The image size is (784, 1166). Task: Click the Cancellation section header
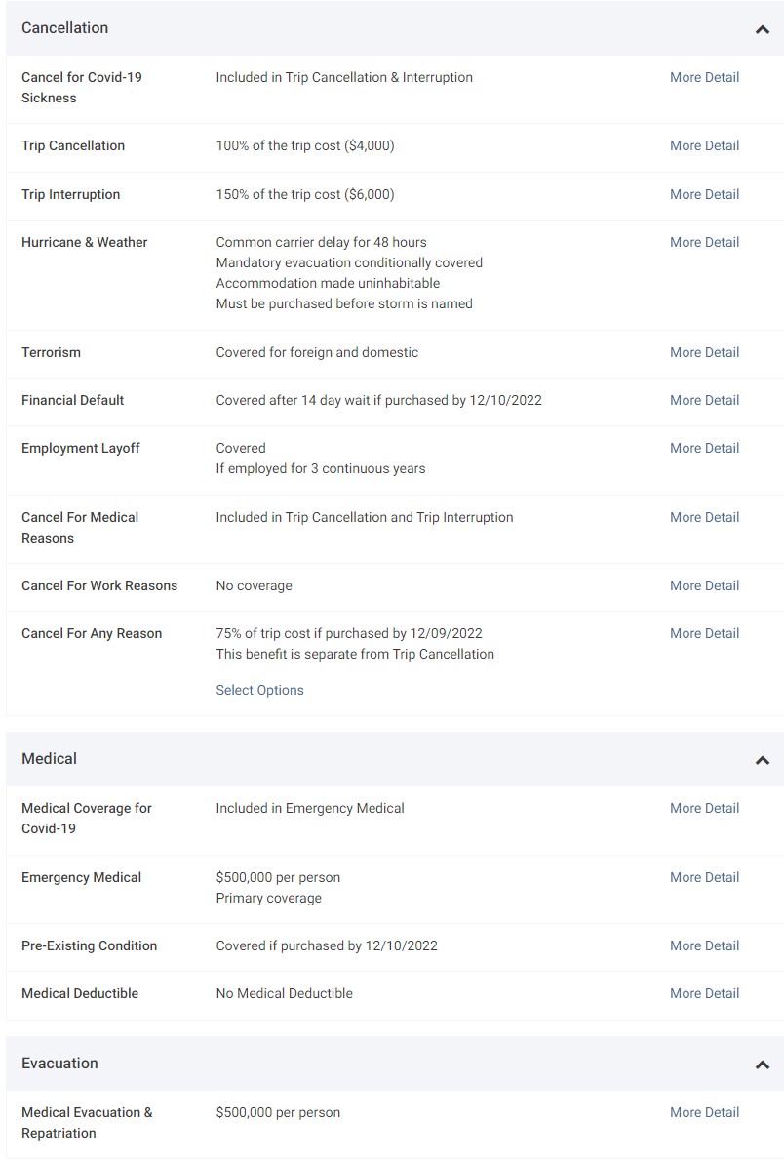65,28
